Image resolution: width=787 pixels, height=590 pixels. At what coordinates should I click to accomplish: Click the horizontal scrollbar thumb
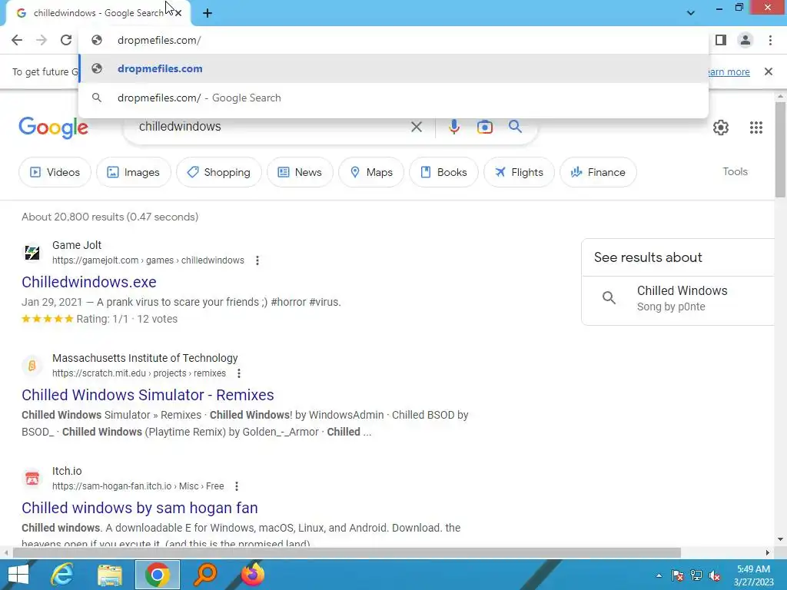pyautogui.click(x=347, y=553)
